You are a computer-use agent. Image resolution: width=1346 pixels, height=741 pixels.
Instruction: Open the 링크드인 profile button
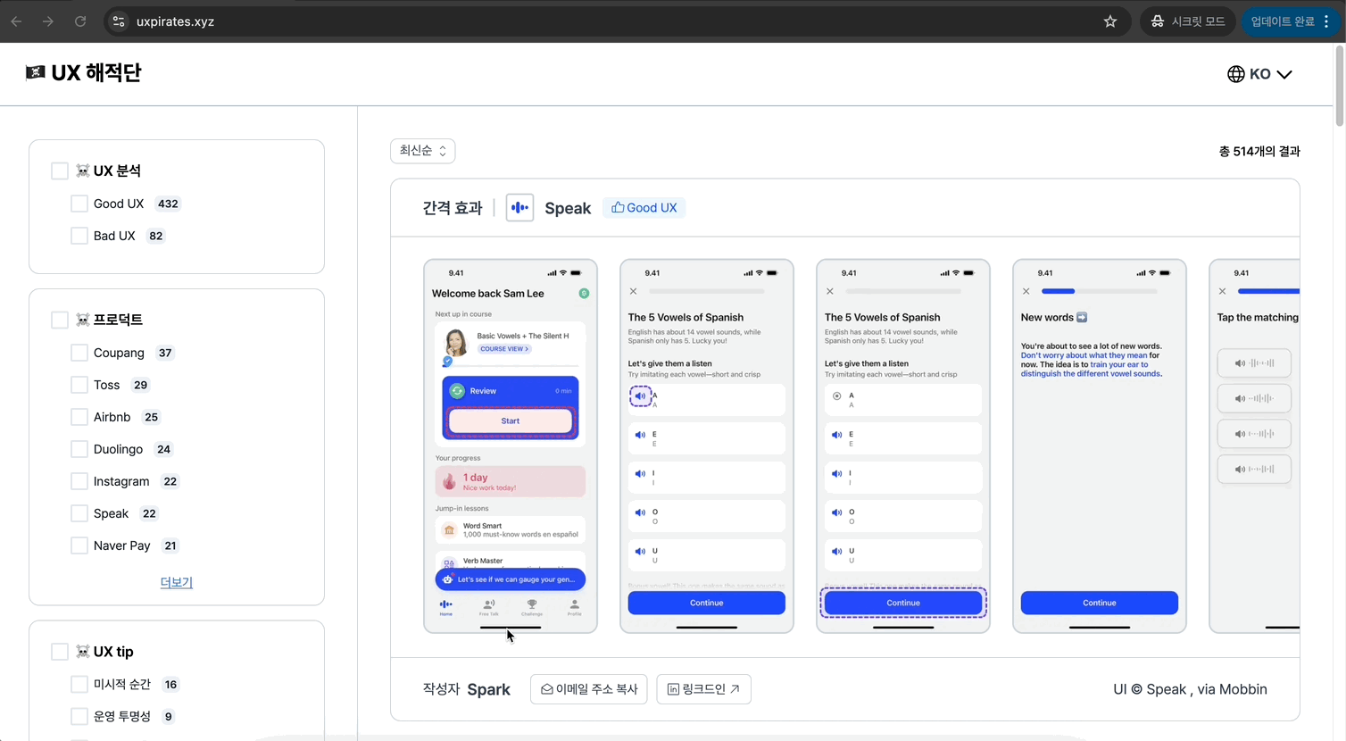click(703, 689)
